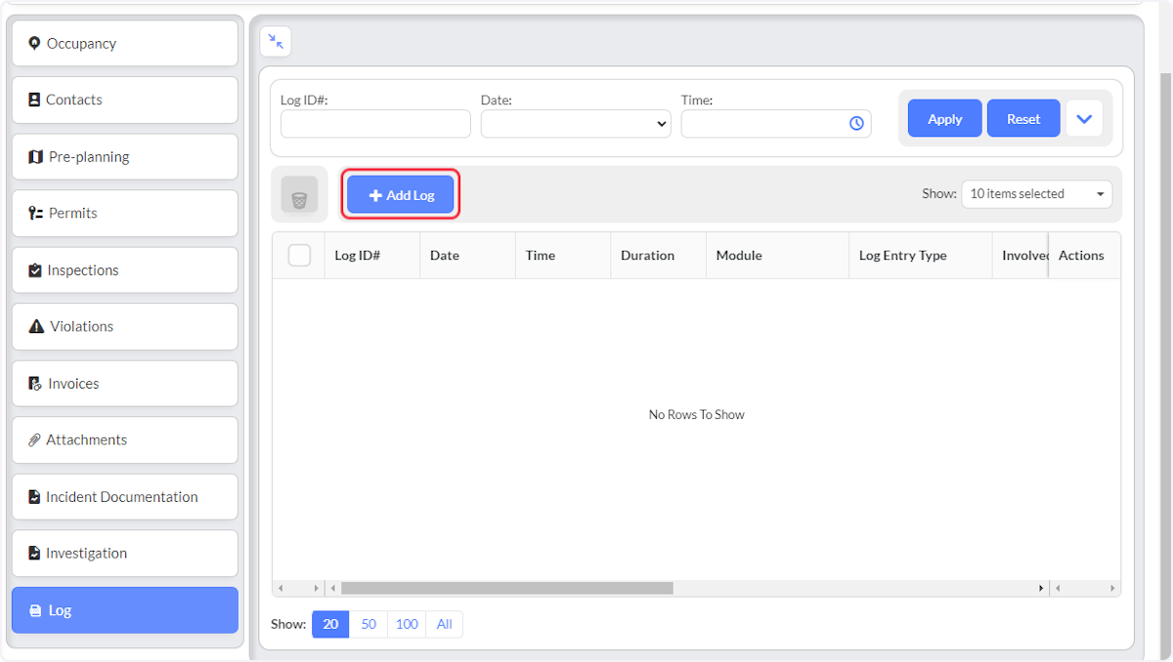Click the Occupancy location pin icon
The height and width of the screenshot is (662, 1173).
coord(35,43)
